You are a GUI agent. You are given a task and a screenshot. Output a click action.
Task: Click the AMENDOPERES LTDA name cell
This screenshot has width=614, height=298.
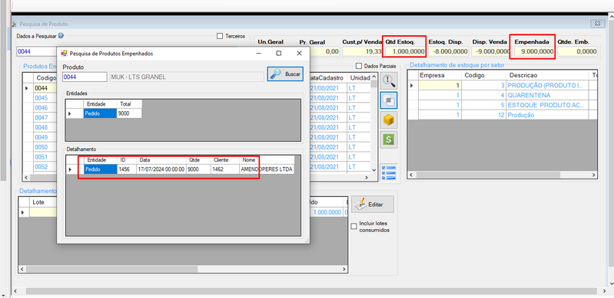point(267,169)
